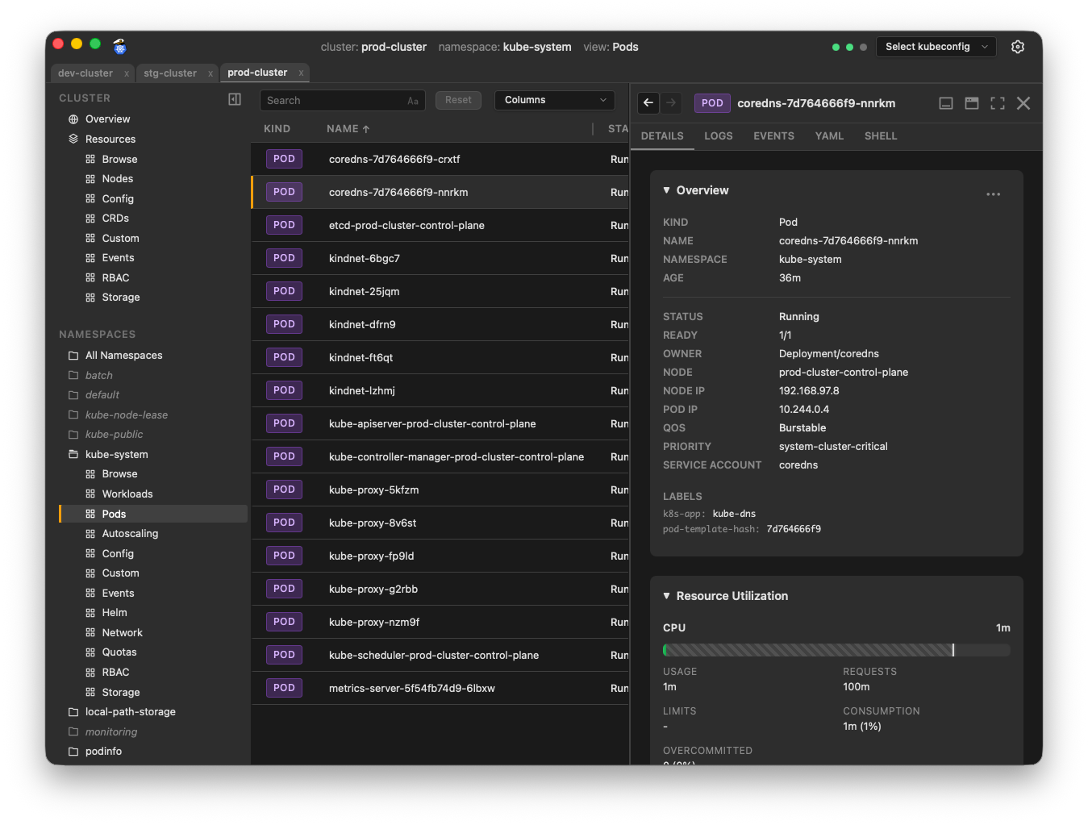Open the Select kubeconfig dropdown
This screenshot has height=825, width=1088.
[936, 47]
